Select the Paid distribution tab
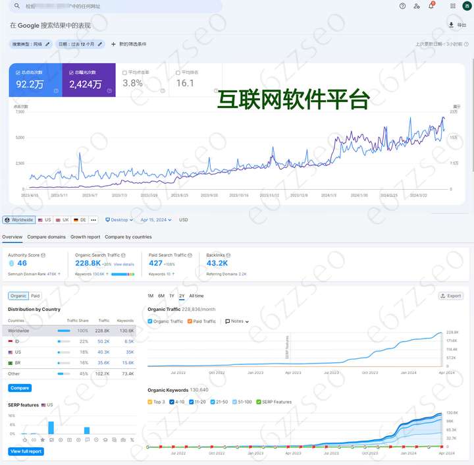The image size is (474, 465). tap(36, 296)
